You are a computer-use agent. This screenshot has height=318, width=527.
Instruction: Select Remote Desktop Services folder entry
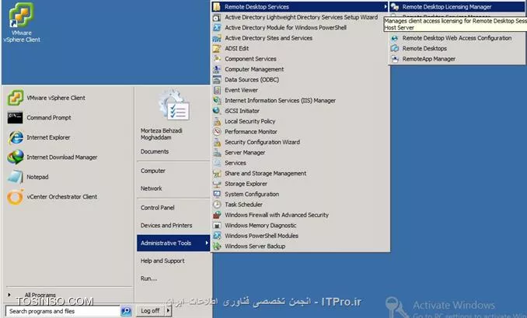click(x=300, y=7)
